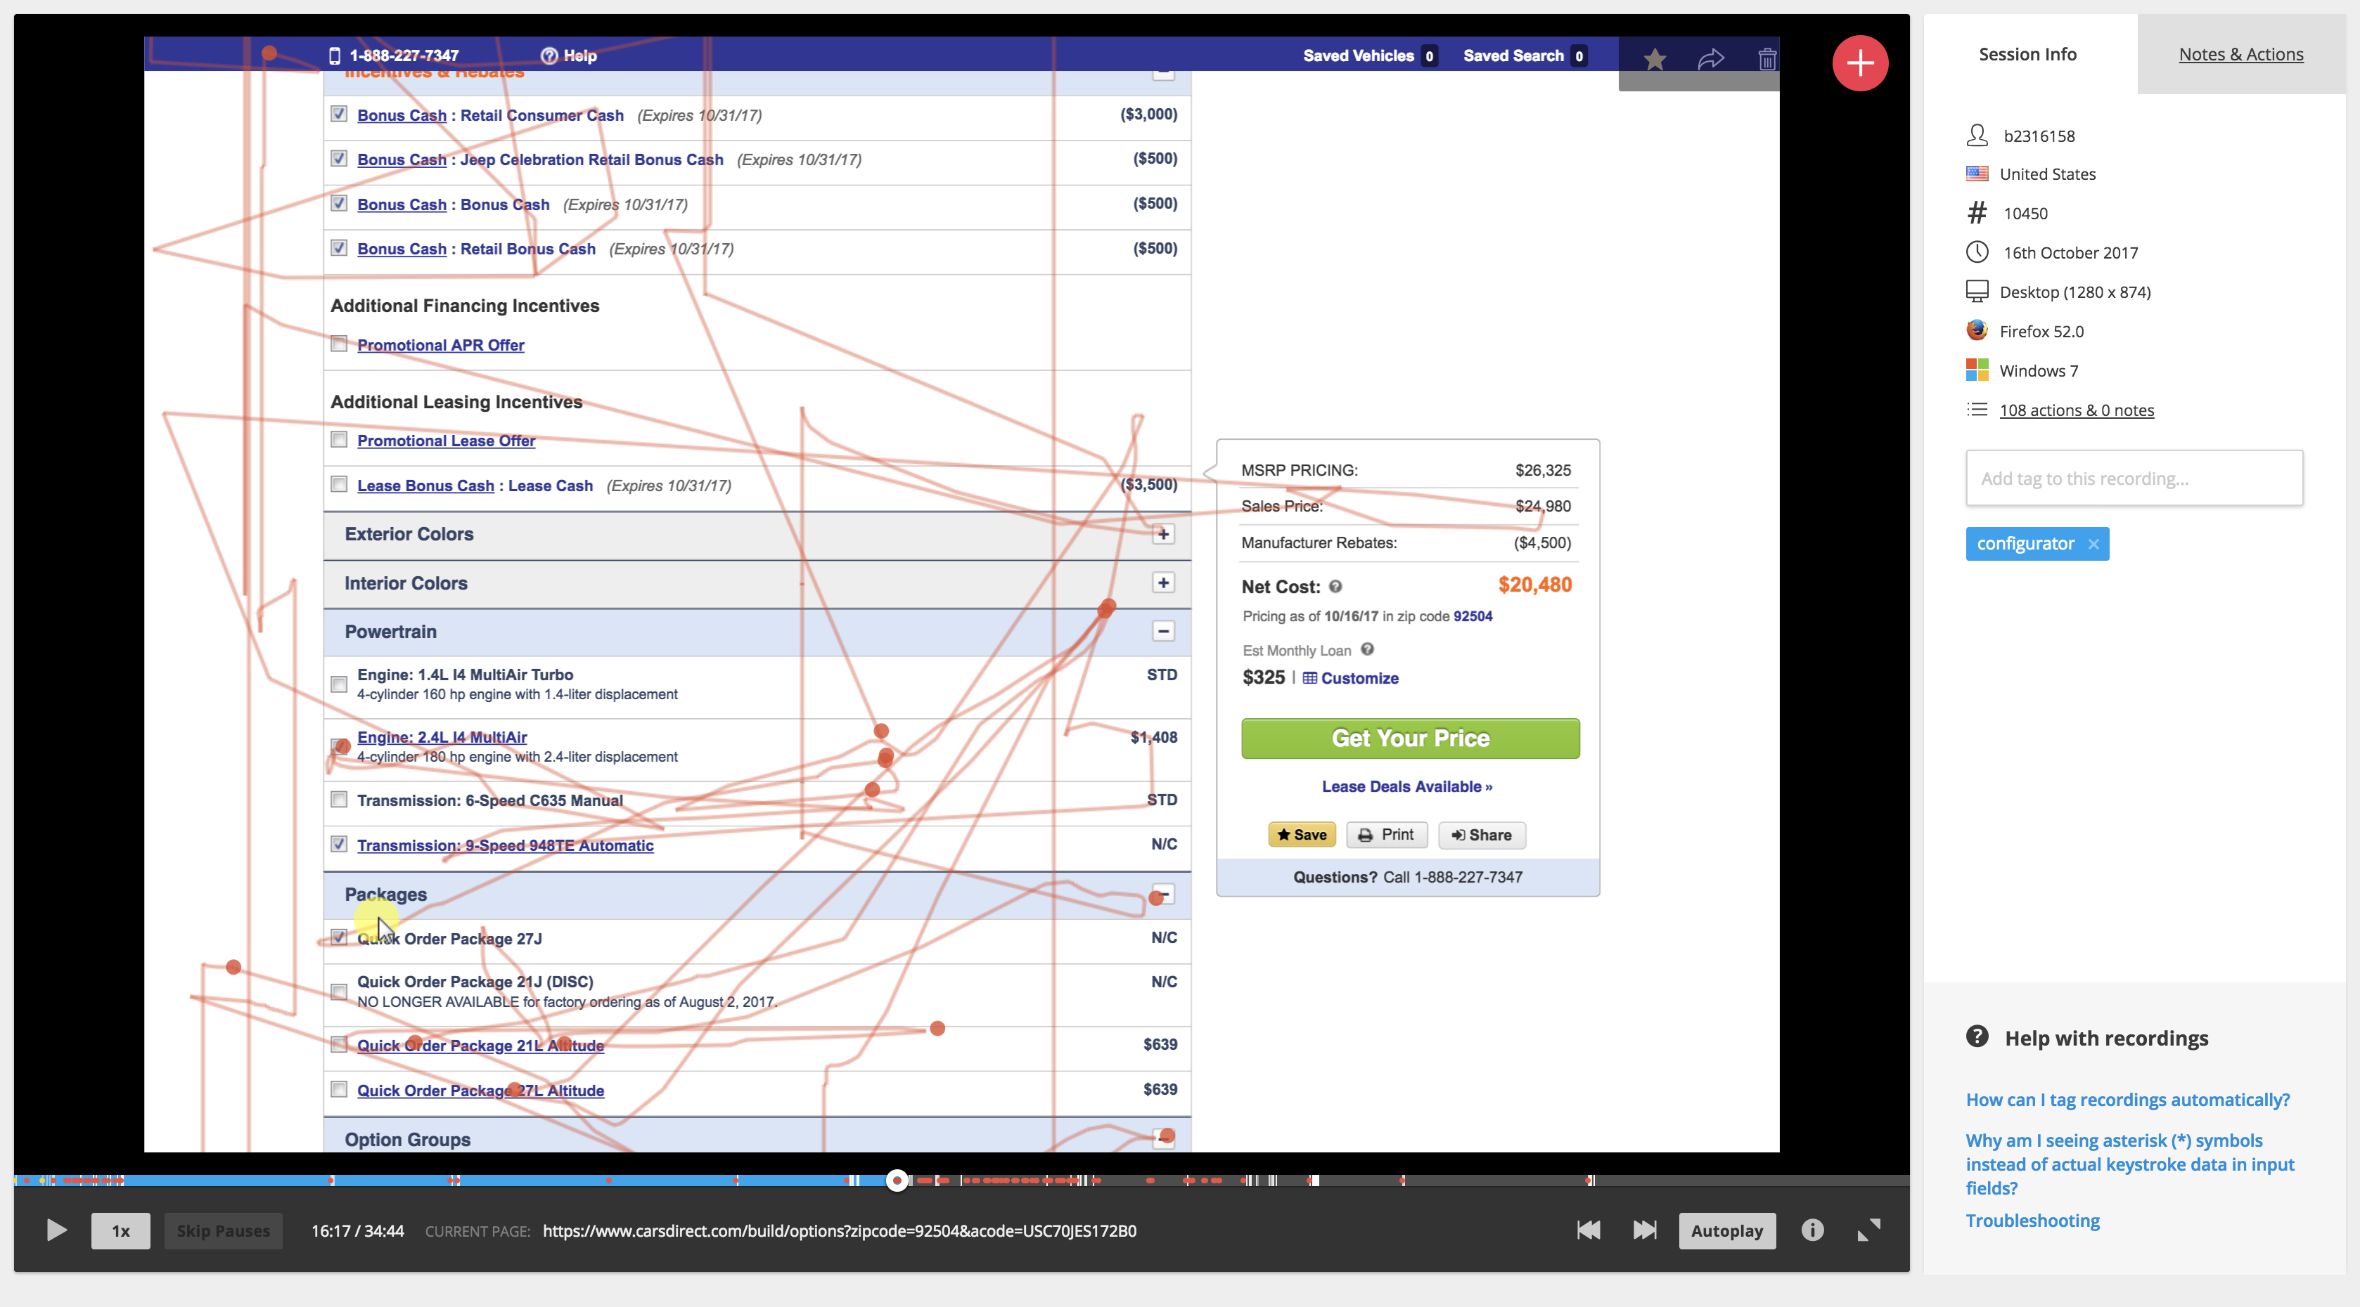
Task: Skip to next recording icon
Action: tap(1645, 1230)
